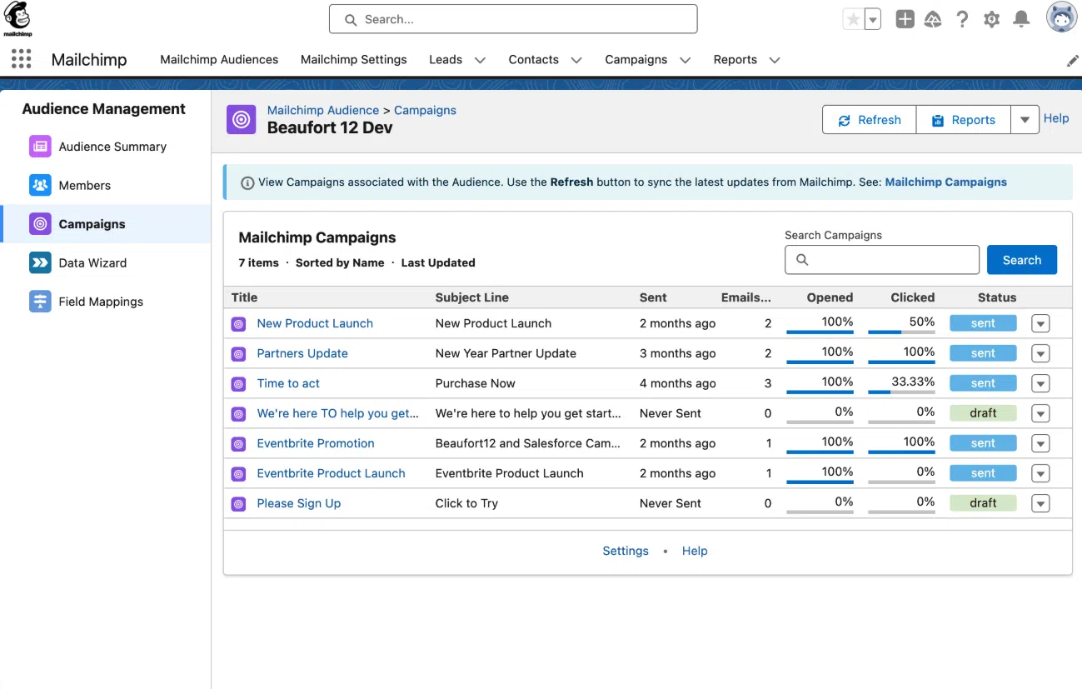1082x689 pixels.
Task: Click the blue Search button
Action: (x=1021, y=260)
